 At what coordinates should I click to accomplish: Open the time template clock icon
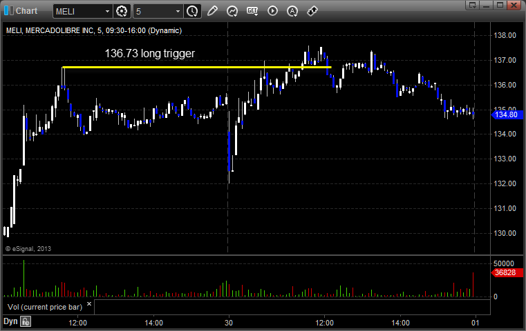tap(192, 12)
